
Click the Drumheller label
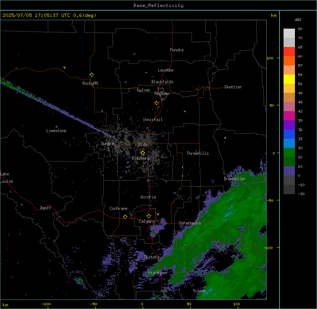235,179
